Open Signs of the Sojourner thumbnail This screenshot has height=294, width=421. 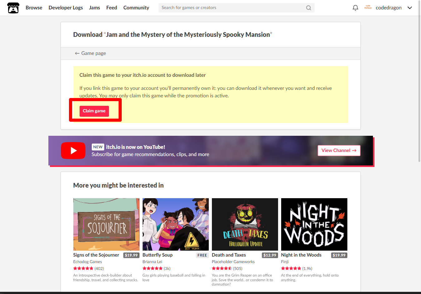pos(106,224)
